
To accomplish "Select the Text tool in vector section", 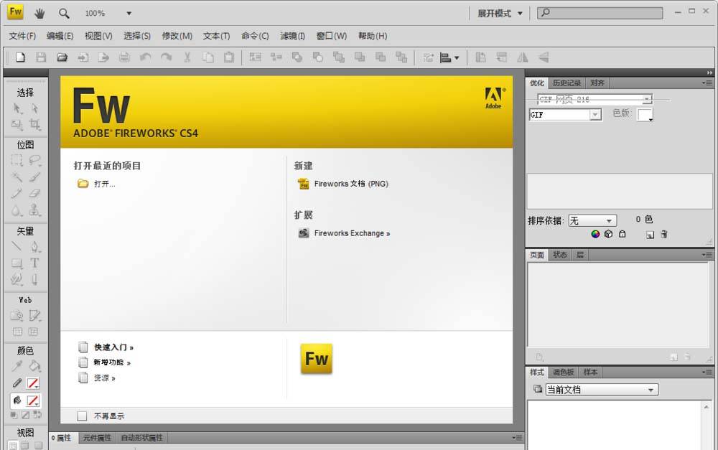I will (34, 263).
